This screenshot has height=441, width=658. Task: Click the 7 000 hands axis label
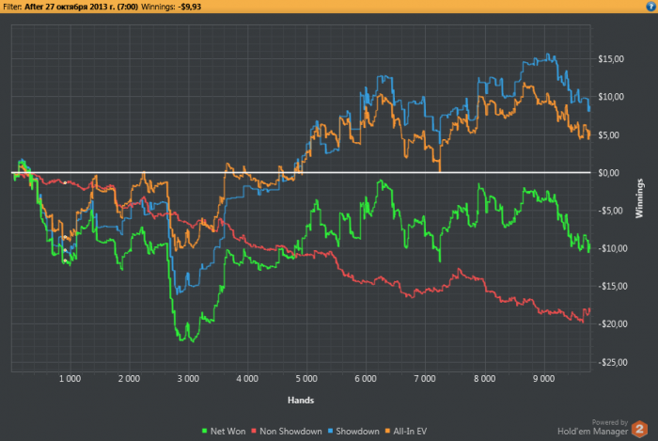pos(425,379)
